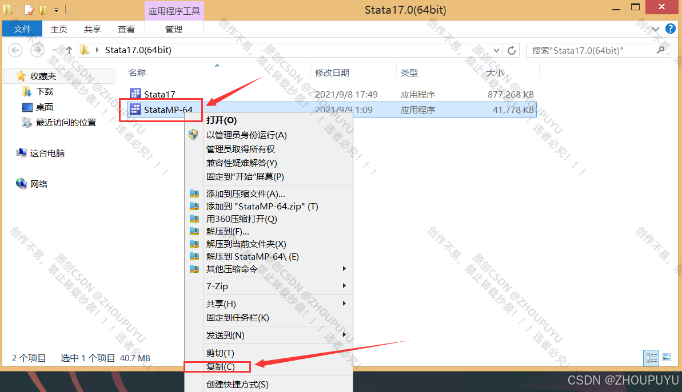Switch to the 共享 ribbon tab
Image resolution: width=682 pixels, height=392 pixels.
tap(92, 29)
